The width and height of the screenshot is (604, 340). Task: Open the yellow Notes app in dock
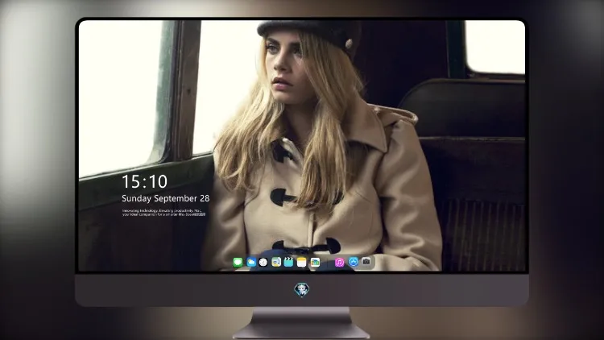pos(302,263)
